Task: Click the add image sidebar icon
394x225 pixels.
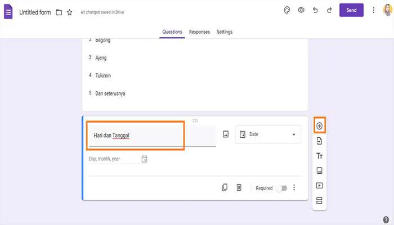Action: tap(319, 170)
